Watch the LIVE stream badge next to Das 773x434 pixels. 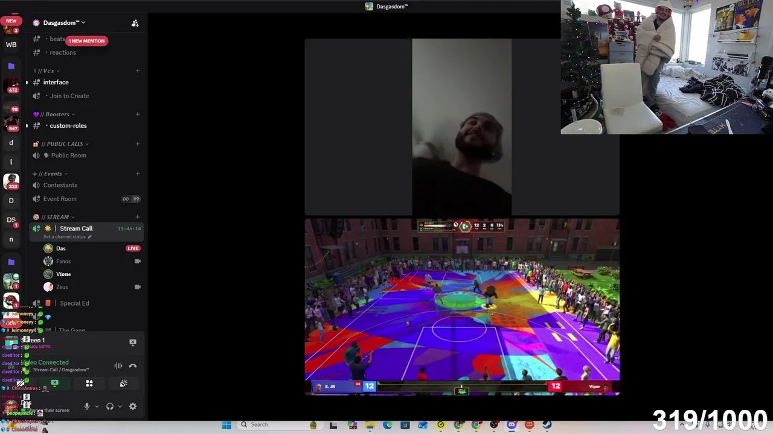[x=133, y=248]
